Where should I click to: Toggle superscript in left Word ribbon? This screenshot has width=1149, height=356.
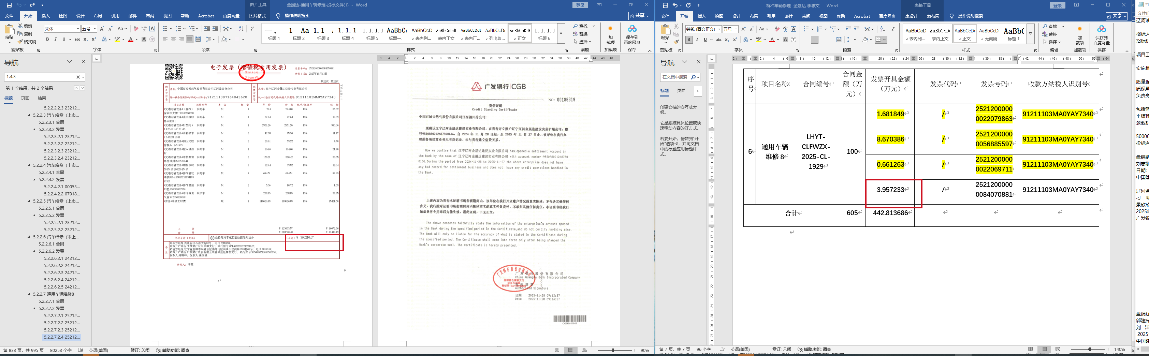pos(94,39)
